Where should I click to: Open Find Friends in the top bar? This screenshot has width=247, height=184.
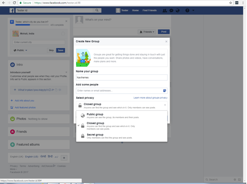tap(150, 10)
